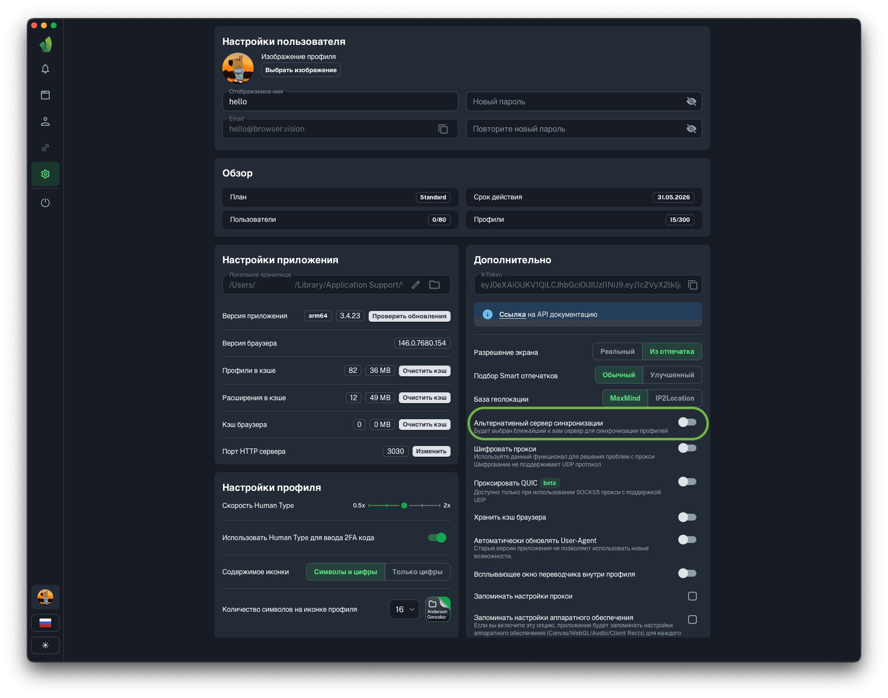Image resolution: width=888 pixels, height=698 pixels.
Task: Open notifications bell in sidebar
Action: pyautogui.click(x=45, y=69)
